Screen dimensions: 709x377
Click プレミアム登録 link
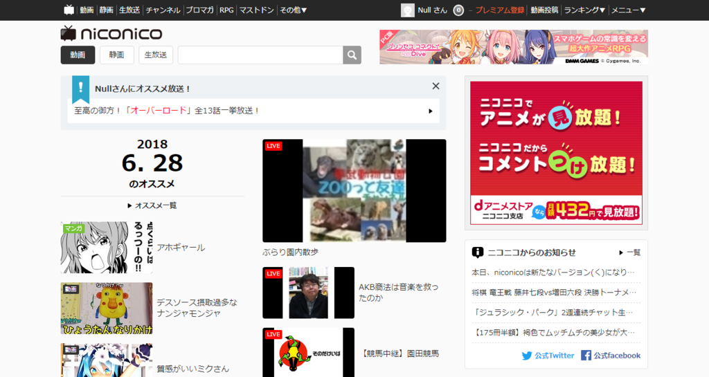click(499, 10)
